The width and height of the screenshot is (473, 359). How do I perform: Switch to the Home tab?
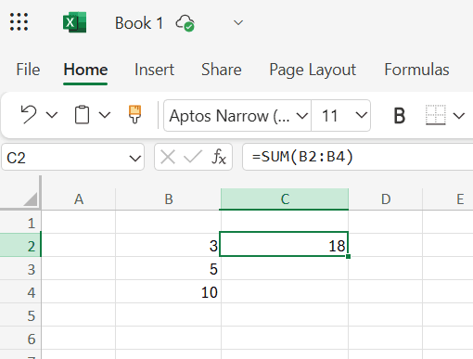(x=85, y=70)
